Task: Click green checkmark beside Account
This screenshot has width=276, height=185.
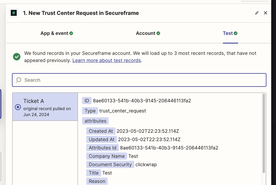Action: pyautogui.click(x=158, y=33)
